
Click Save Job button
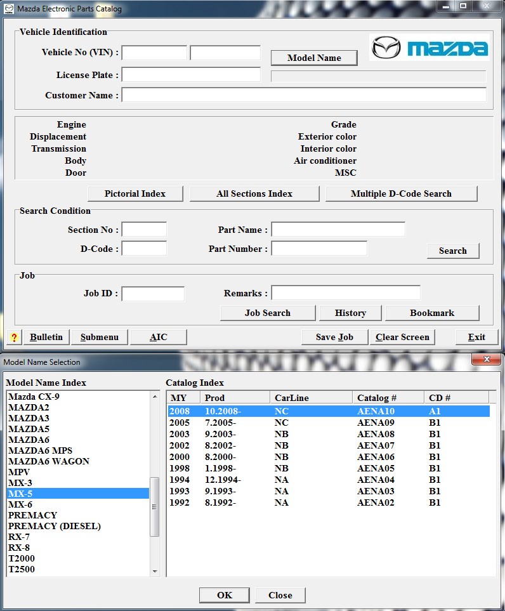335,337
